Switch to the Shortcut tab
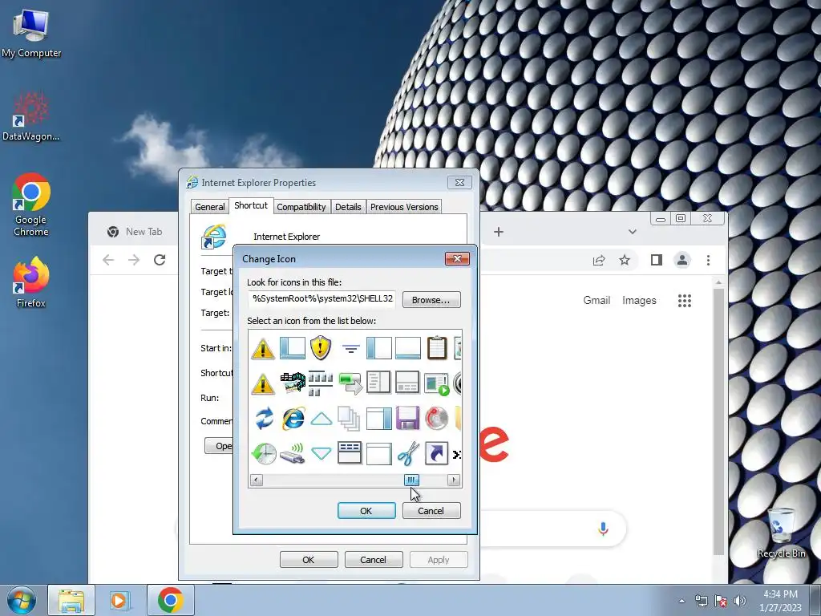The width and height of the screenshot is (821, 616). 251,205
